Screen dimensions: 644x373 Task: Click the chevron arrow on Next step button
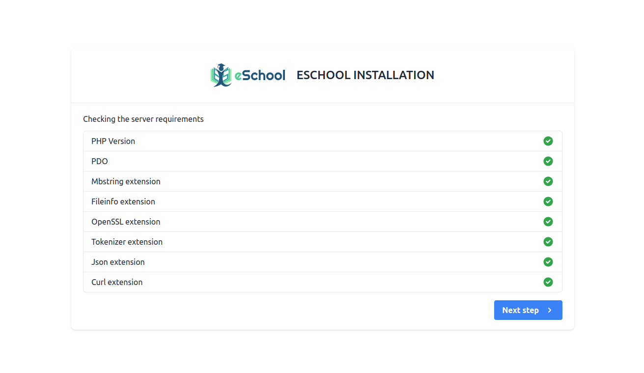(550, 310)
